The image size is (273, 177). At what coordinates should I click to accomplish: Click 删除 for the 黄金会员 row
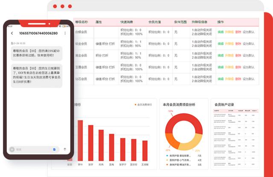pos(238,56)
